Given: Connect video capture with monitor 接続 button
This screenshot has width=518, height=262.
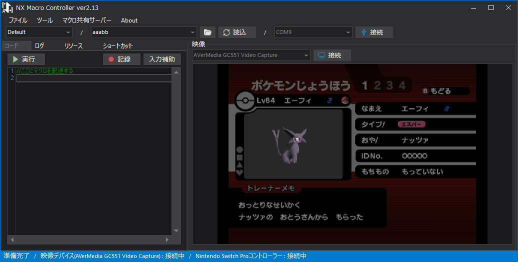Looking at the screenshot, I should coord(332,55).
